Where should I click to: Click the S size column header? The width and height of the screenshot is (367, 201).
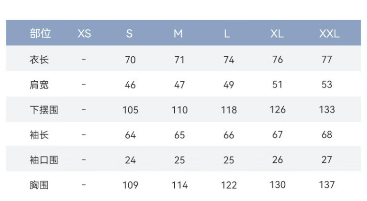coord(129,34)
